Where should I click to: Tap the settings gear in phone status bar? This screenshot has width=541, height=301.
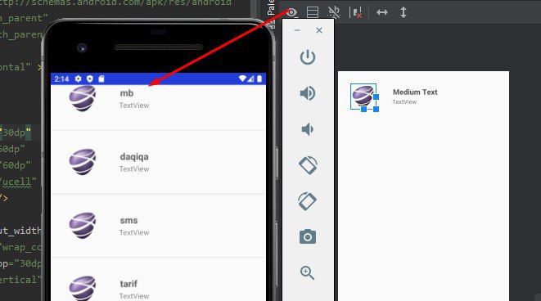click(x=79, y=79)
